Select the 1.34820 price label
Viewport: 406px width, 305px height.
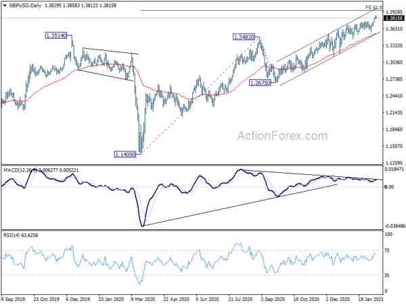[244, 37]
